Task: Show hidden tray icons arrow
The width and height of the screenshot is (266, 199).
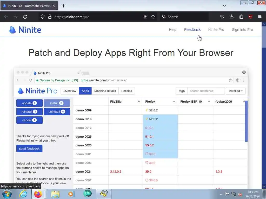Action: [x=221, y=194]
